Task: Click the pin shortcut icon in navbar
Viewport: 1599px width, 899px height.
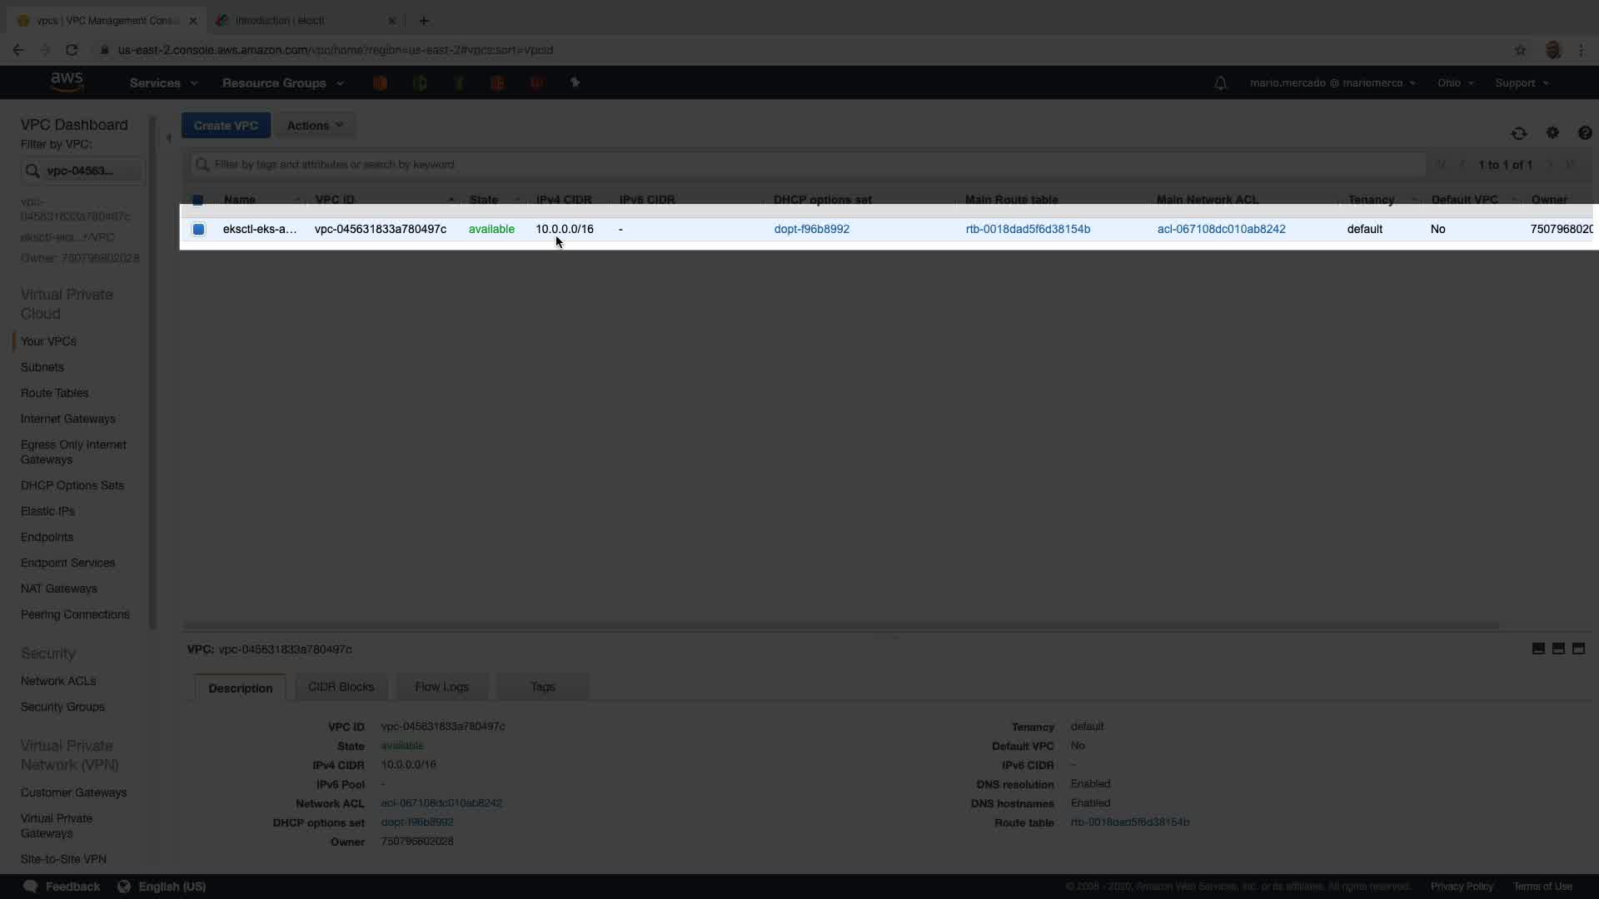Action: pos(575,82)
